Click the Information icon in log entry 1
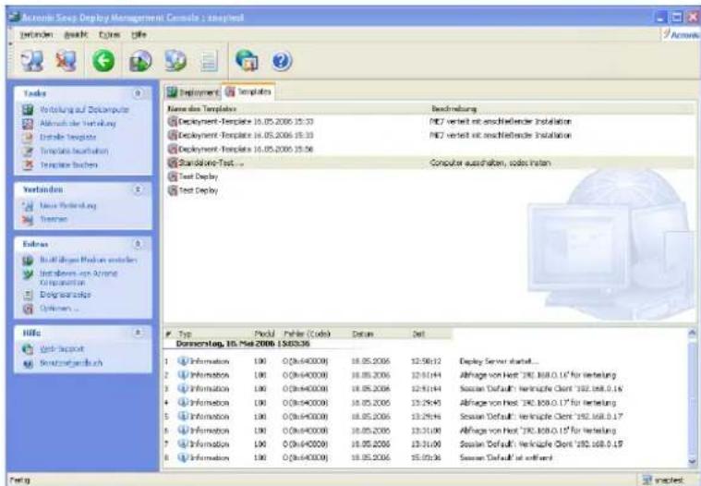Image resolution: width=701 pixels, height=486 pixels. tap(182, 361)
